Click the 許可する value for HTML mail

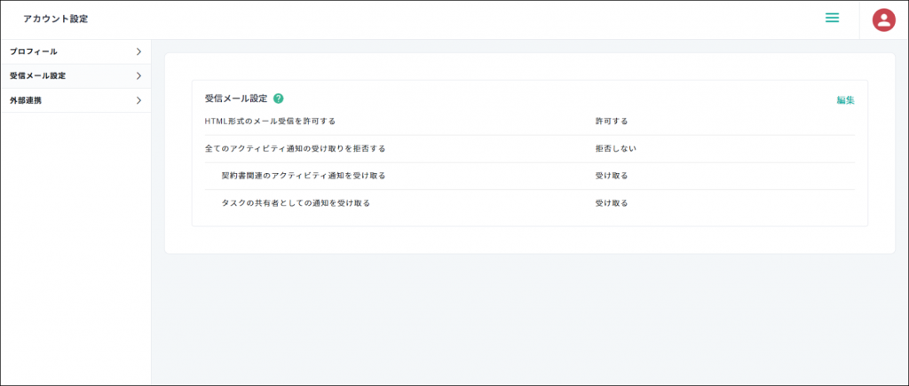coord(612,121)
